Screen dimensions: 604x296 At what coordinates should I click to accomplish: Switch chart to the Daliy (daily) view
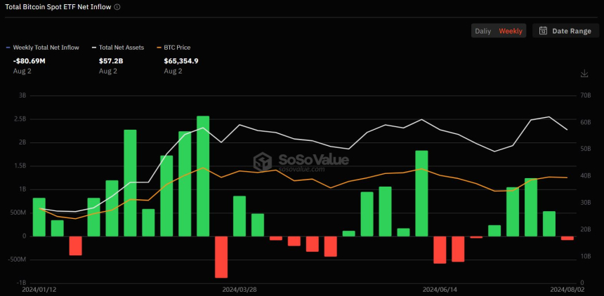click(482, 31)
